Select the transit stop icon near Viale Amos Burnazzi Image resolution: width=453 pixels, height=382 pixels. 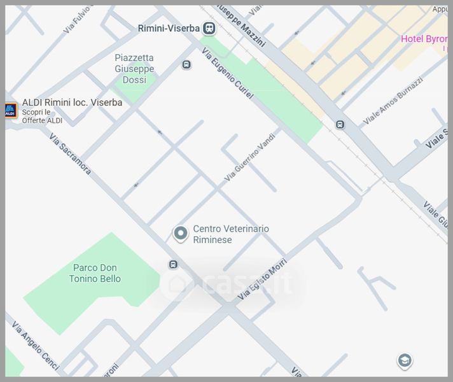coord(340,125)
